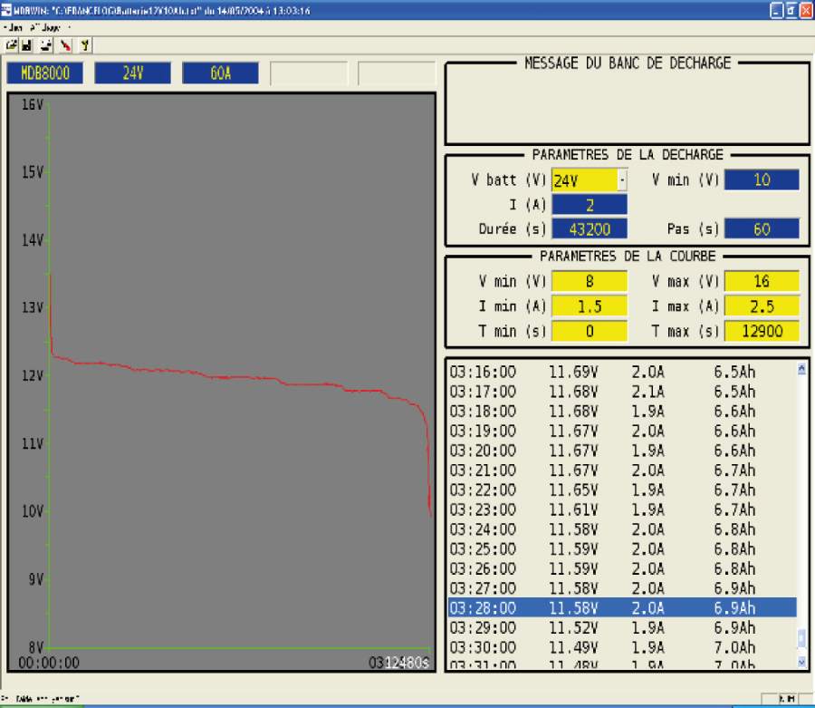This screenshot has height=708, width=815.
Task: Click the T max field showing 12900
Action: pos(762,331)
